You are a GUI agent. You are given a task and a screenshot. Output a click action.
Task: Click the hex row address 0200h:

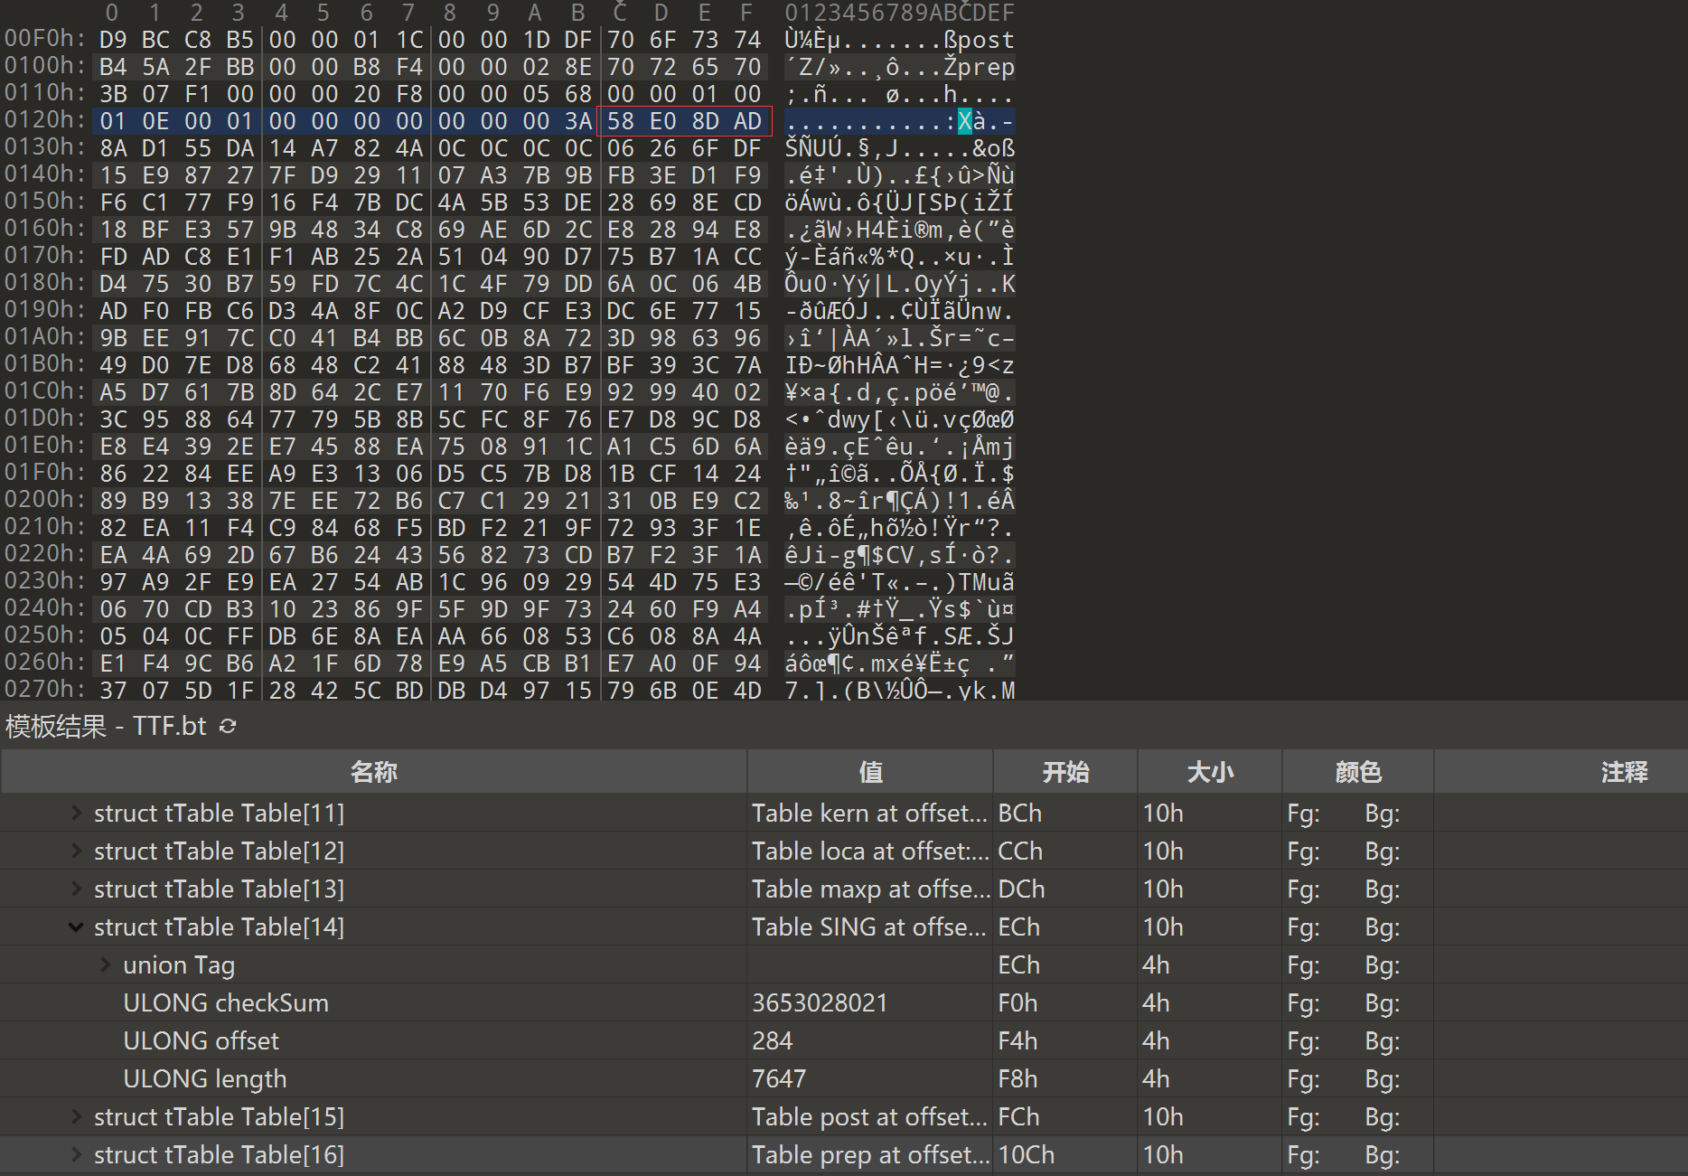pyautogui.click(x=45, y=500)
